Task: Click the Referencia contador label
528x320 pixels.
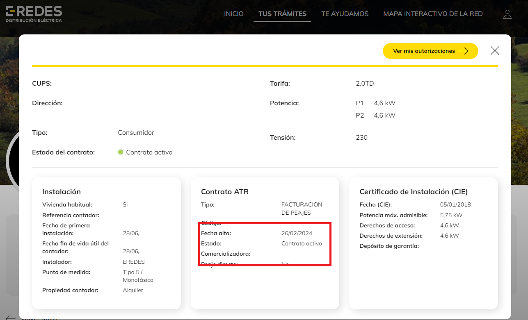Action: coord(71,215)
